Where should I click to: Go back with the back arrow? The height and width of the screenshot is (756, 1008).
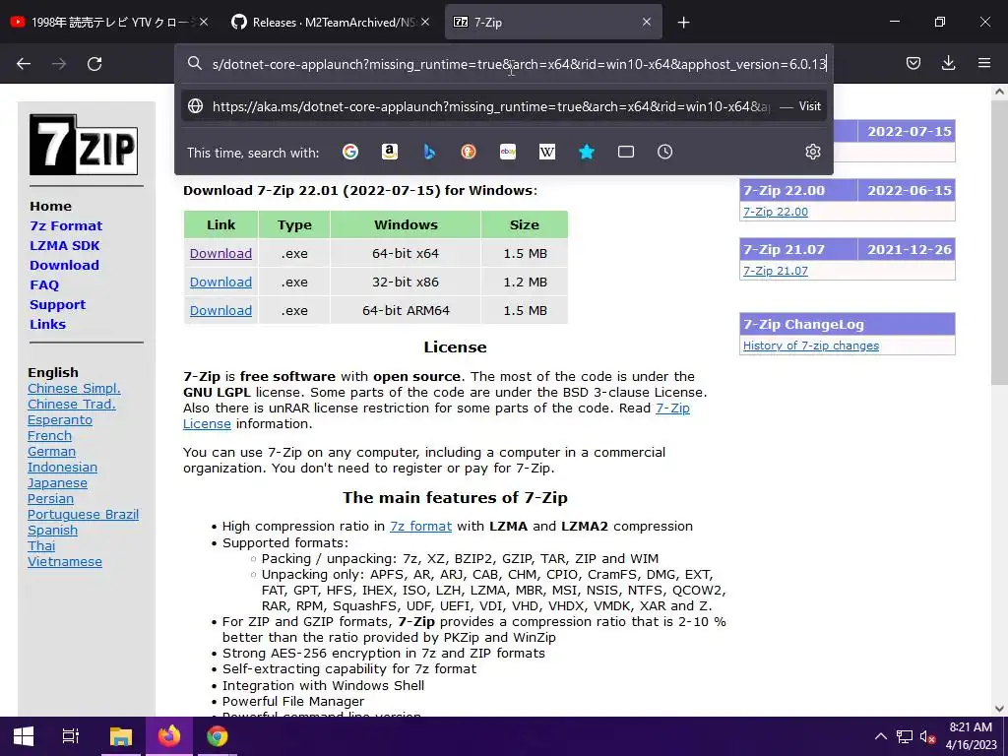(x=24, y=64)
